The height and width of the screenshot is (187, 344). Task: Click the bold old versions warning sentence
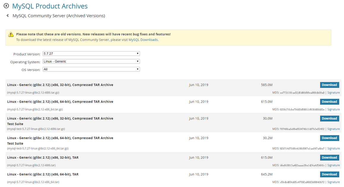(x=93, y=34)
